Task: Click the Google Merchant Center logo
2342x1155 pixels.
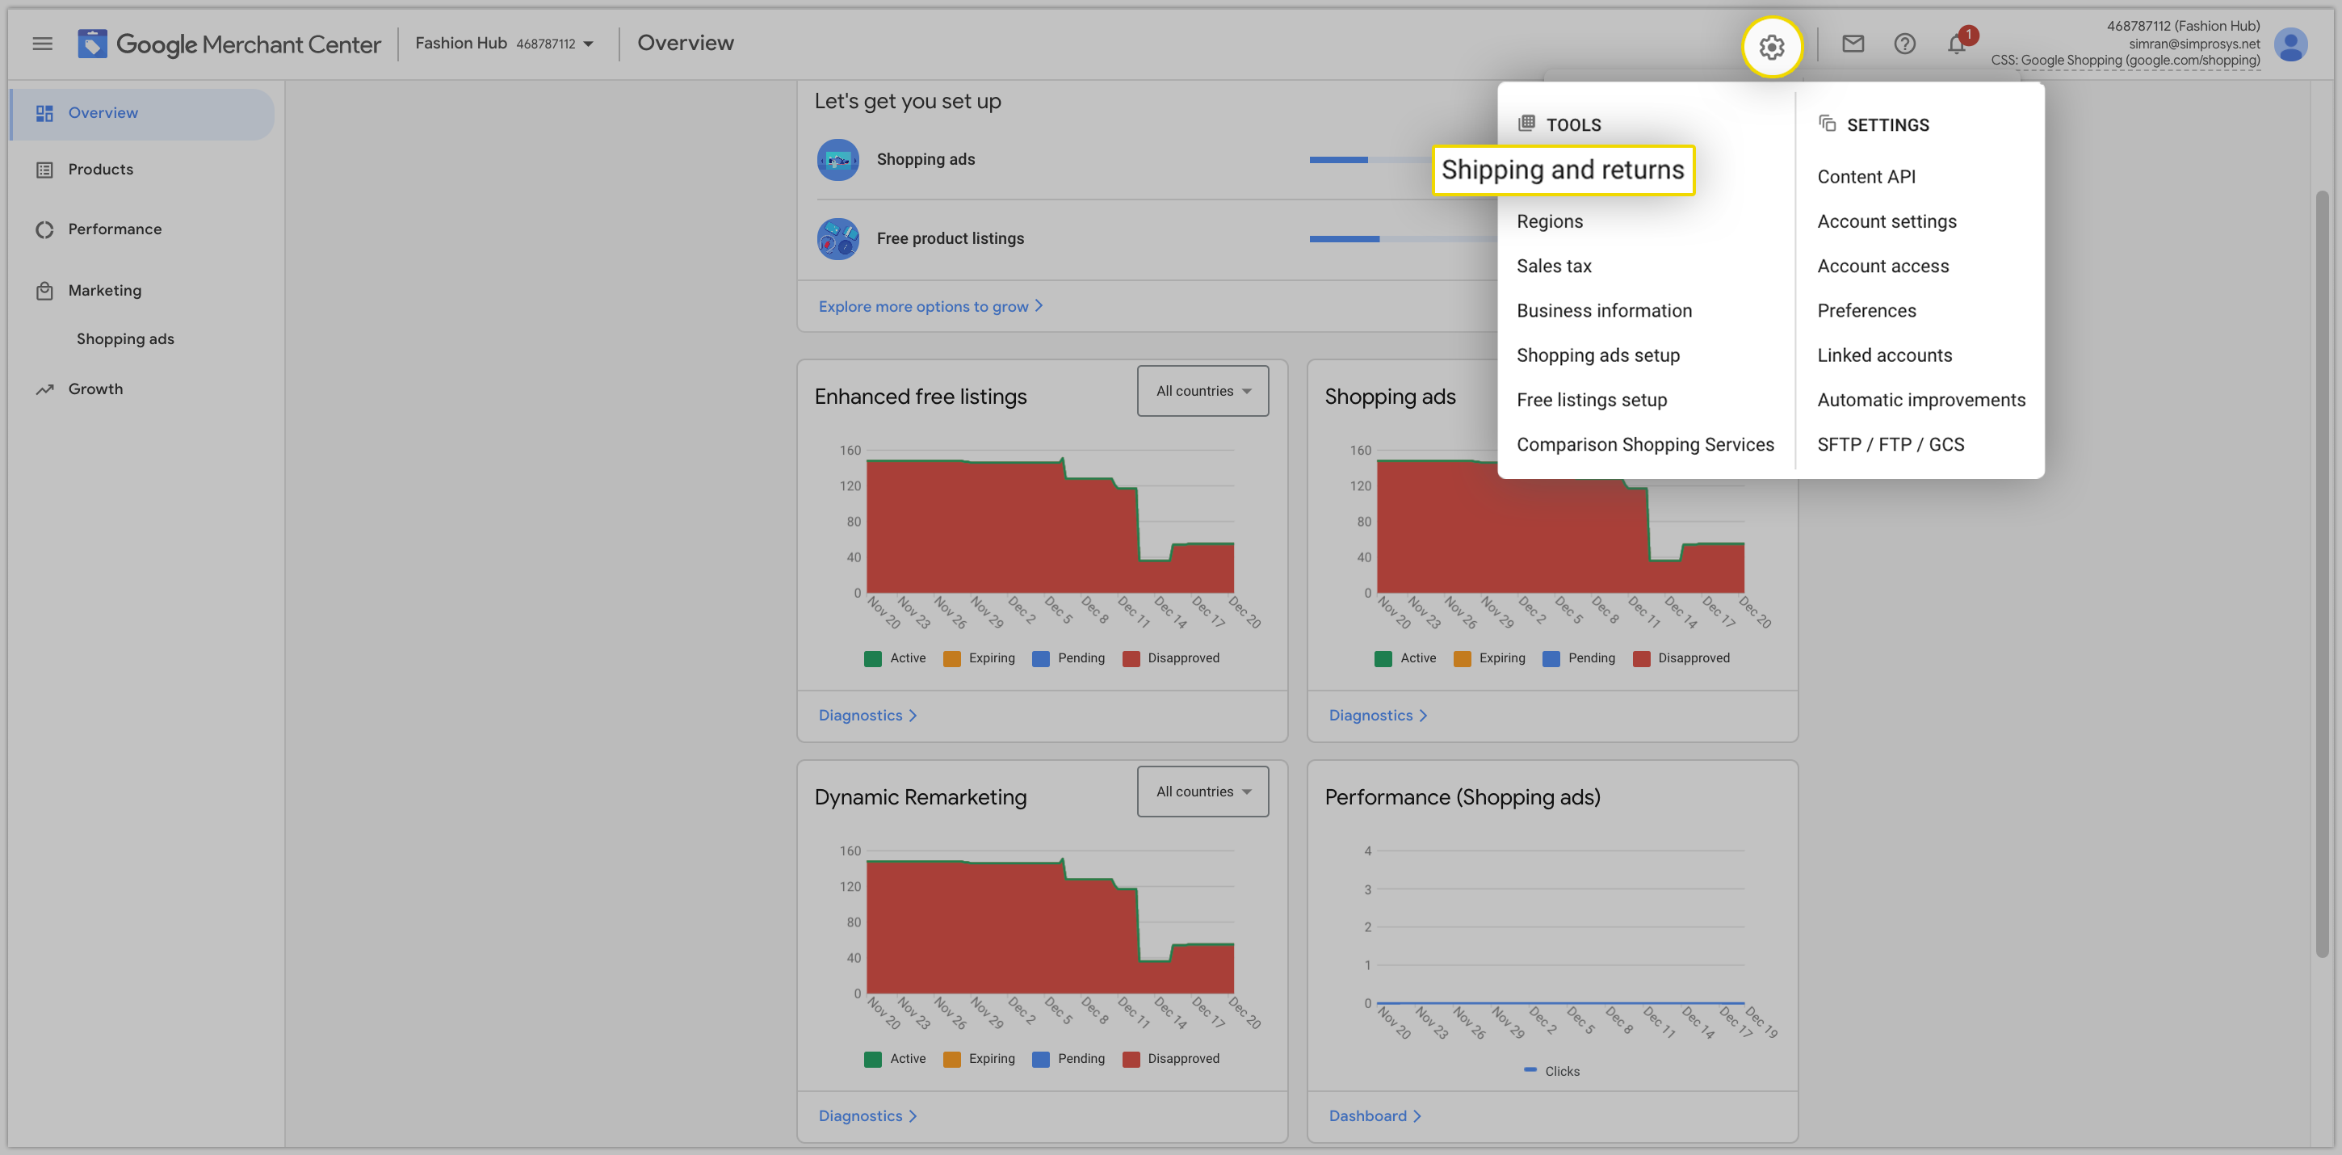Action: [x=229, y=44]
